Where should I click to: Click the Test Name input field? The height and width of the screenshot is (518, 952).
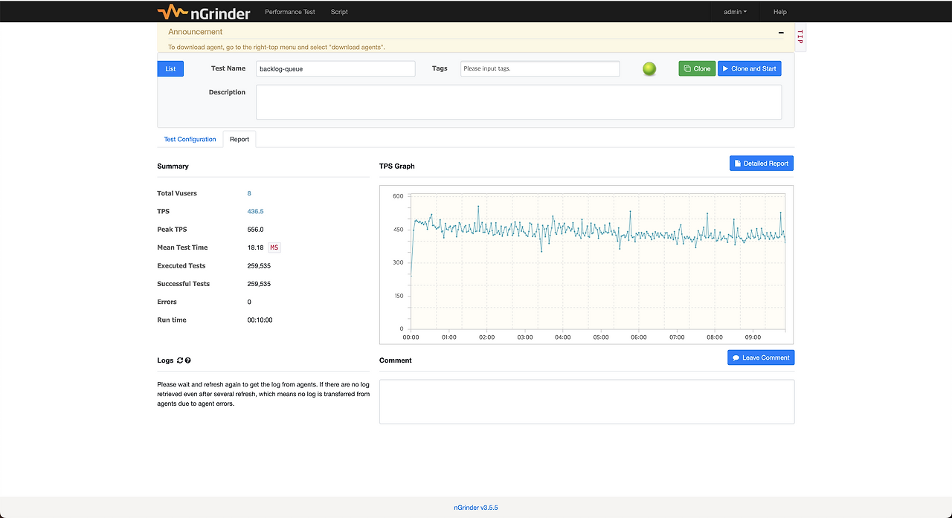(x=335, y=68)
